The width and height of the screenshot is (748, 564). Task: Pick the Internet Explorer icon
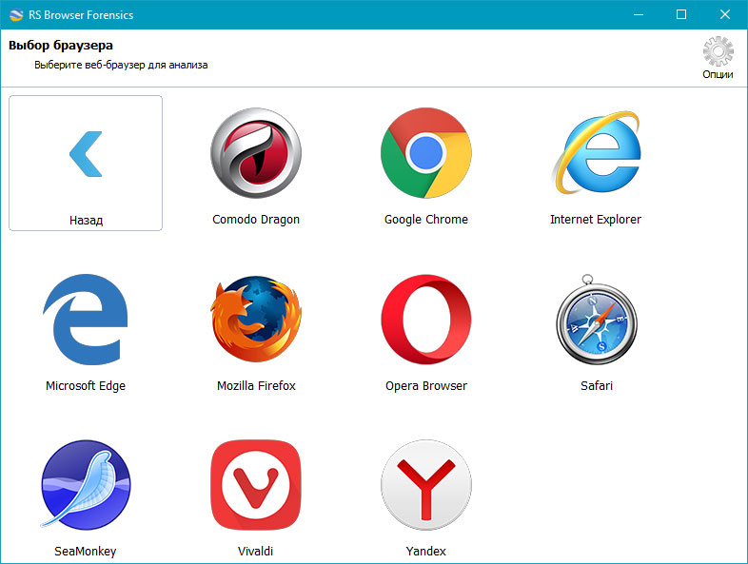pyautogui.click(x=597, y=152)
